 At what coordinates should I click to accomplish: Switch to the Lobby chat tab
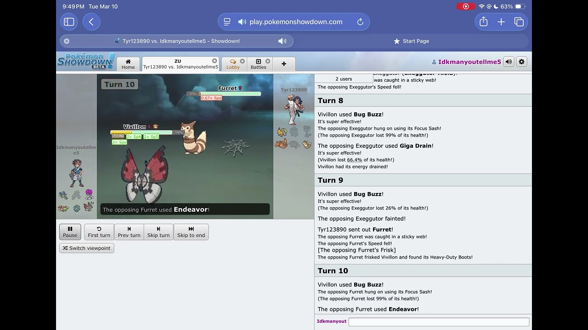[x=233, y=64]
